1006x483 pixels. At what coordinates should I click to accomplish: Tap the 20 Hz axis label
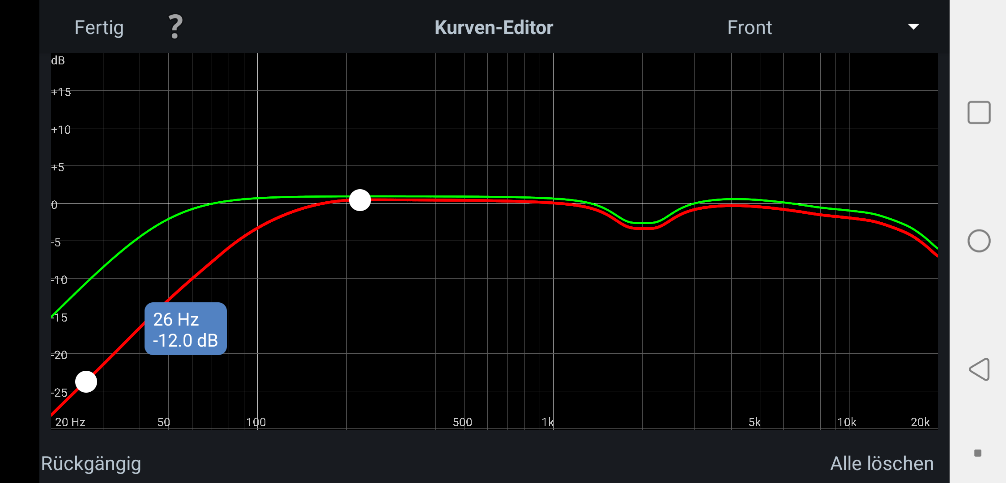70,422
